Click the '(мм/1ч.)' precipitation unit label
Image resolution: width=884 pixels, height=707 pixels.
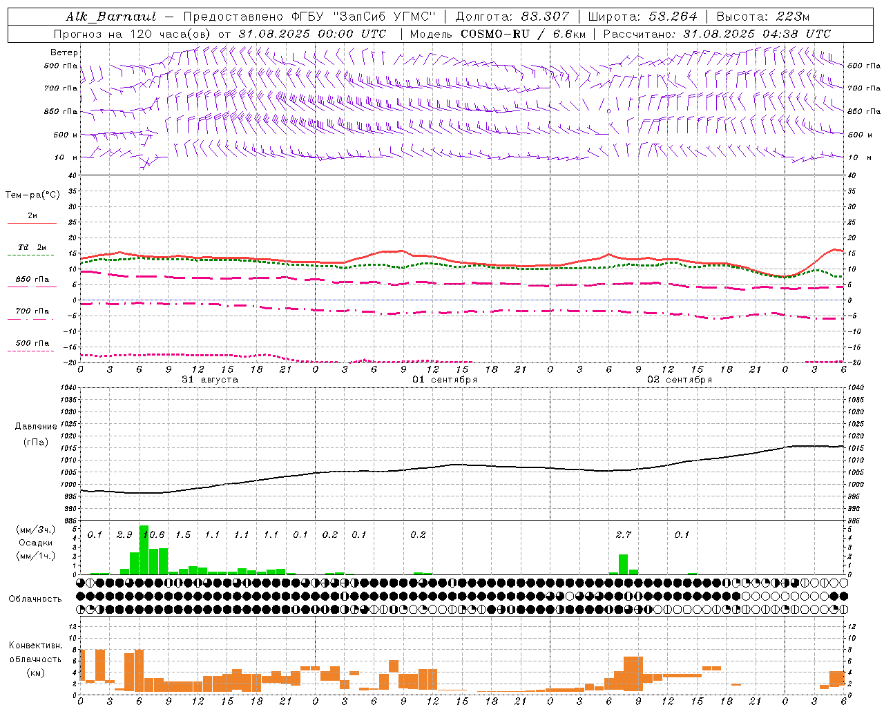tap(36, 556)
